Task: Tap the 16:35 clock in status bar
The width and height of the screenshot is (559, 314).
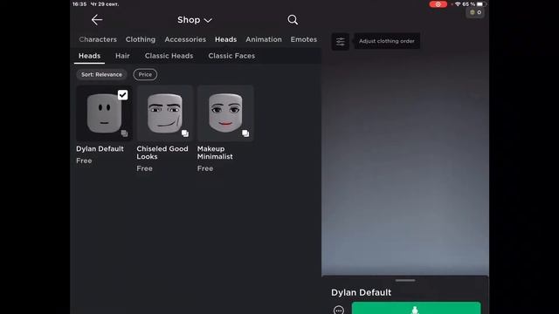Action: (x=79, y=4)
